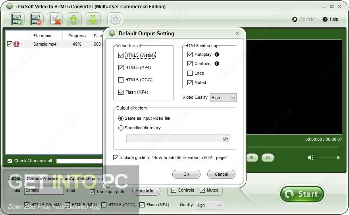Image resolution: width=349 pixels, height=215 pixels.
Task: Close the Default Output Setting dialog
Action: (x=237, y=33)
